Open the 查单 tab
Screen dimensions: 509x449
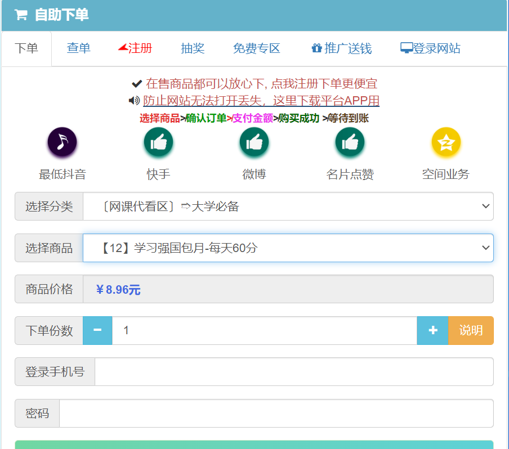(79, 48)
